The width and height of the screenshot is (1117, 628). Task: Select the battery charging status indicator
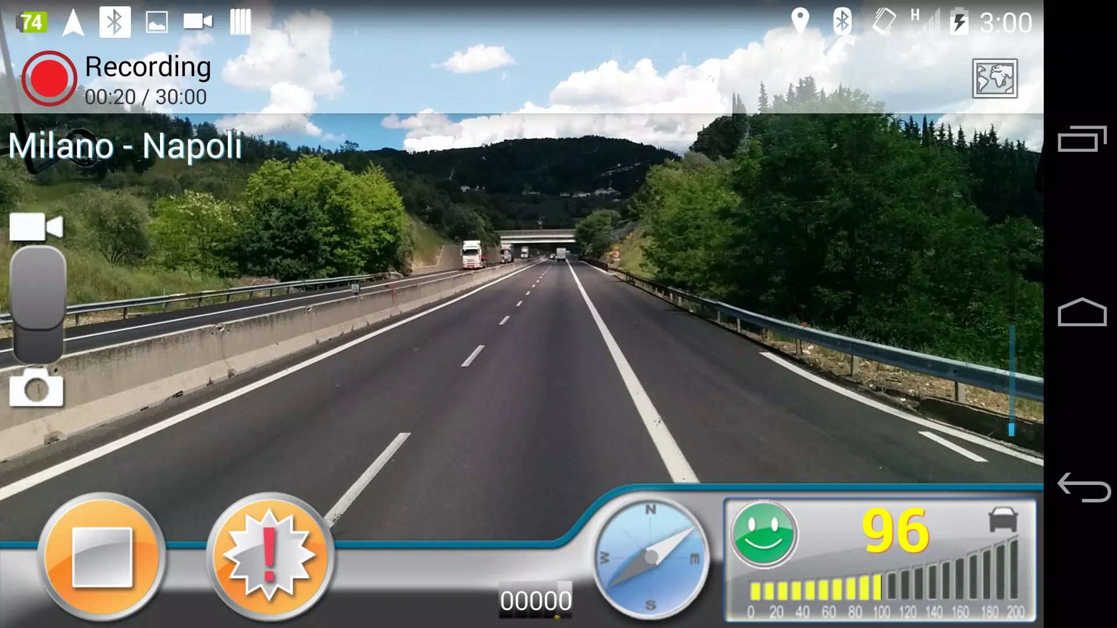tap(958, 21)
